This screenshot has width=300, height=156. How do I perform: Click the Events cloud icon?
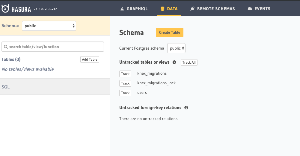click(250, 9)
